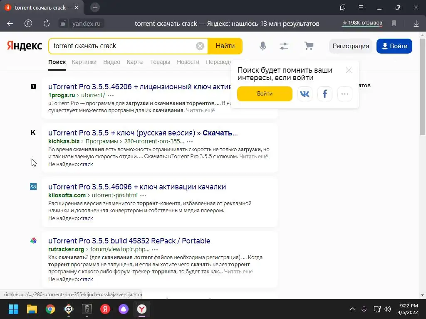Viewport: 426px width, 319px height.
Task: Open the 198K отзывов site reviews
Action: pyautogui.click(x=362, y=23)
